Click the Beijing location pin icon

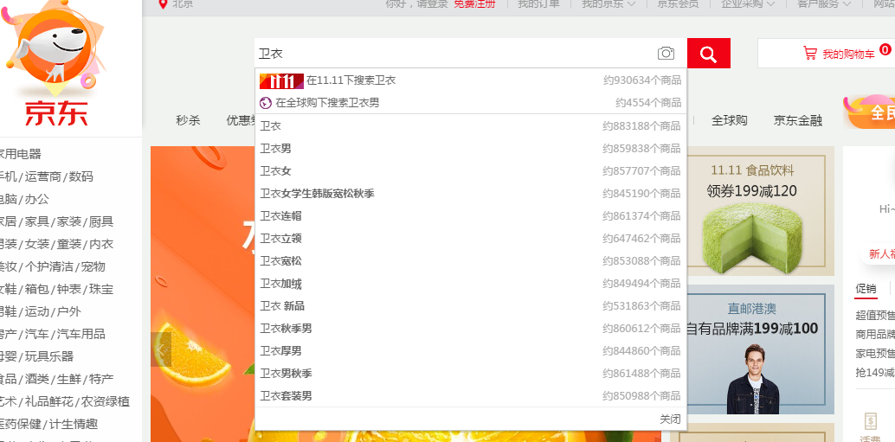(x=163, y=3)
